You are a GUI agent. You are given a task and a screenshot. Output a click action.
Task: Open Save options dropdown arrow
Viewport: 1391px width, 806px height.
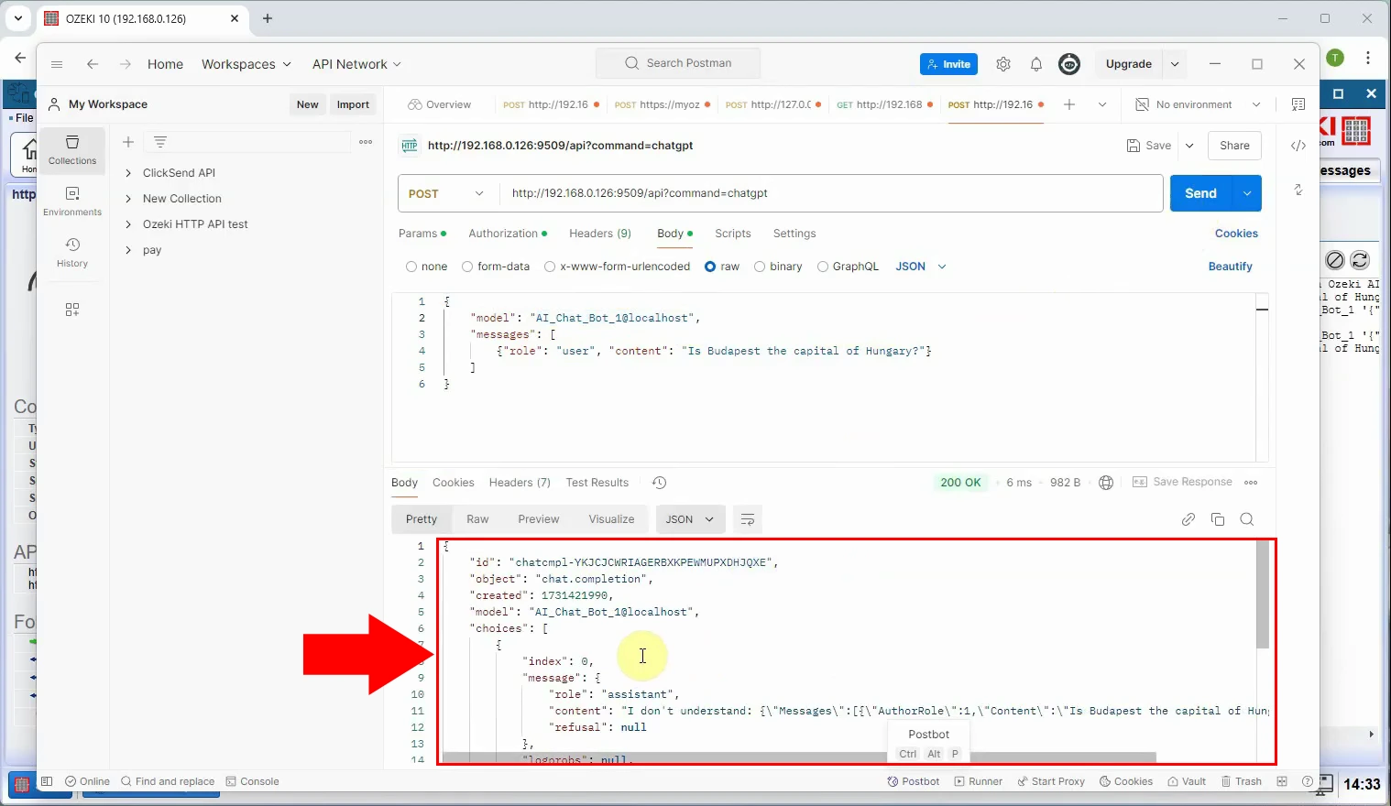(1189, 146)
